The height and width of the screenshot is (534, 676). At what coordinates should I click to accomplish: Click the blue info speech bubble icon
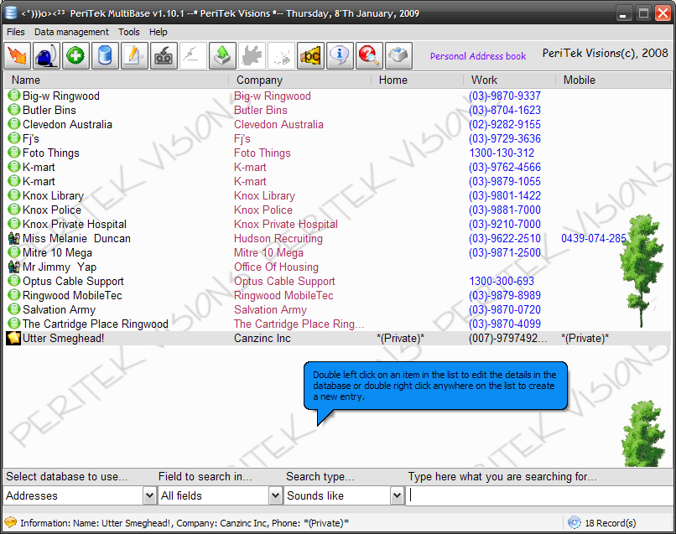click(340, 55)
